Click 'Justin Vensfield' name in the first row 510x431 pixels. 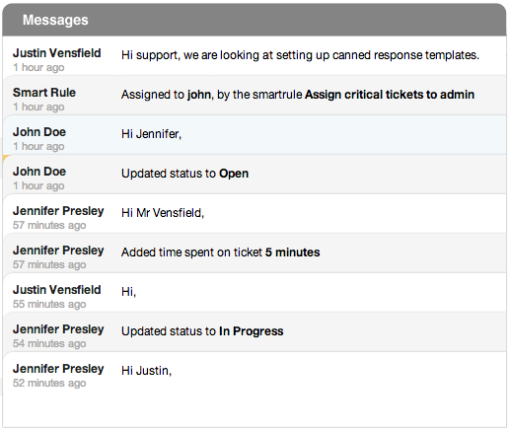coord(57,53)
